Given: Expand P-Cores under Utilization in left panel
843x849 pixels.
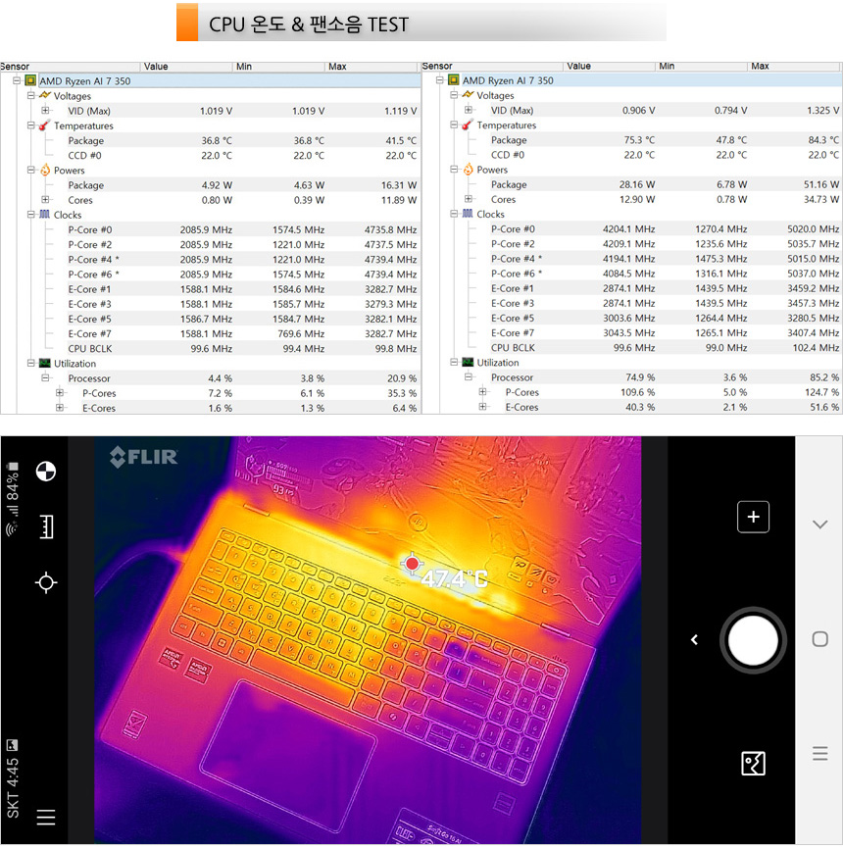Looking at the screenshot, I should 60,393.
